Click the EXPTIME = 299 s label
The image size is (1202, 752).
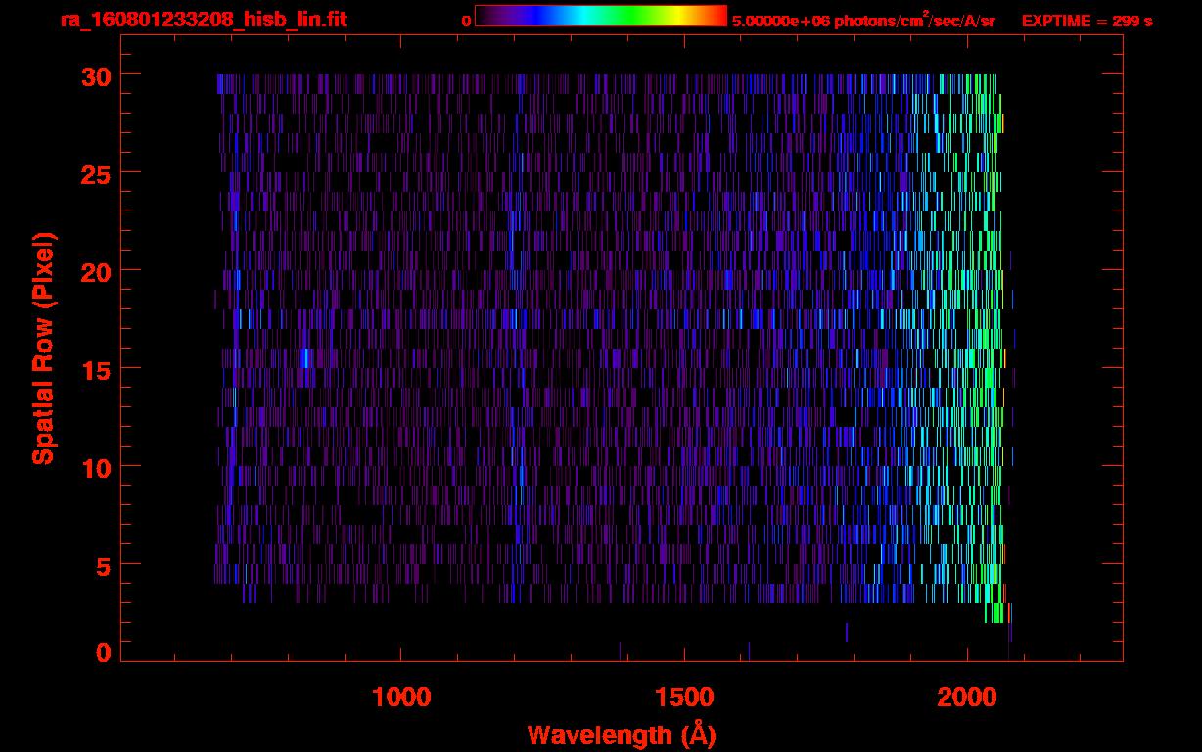pos(1086,21)
